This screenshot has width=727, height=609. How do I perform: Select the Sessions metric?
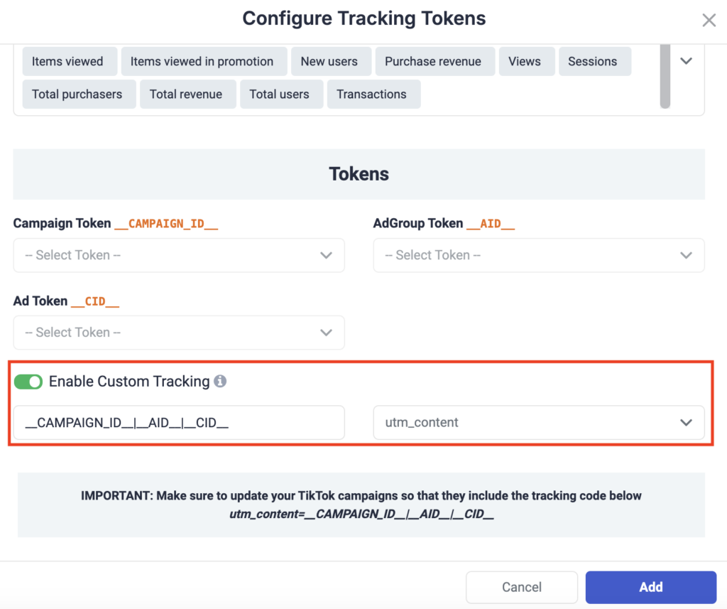[x=595, y=61]
